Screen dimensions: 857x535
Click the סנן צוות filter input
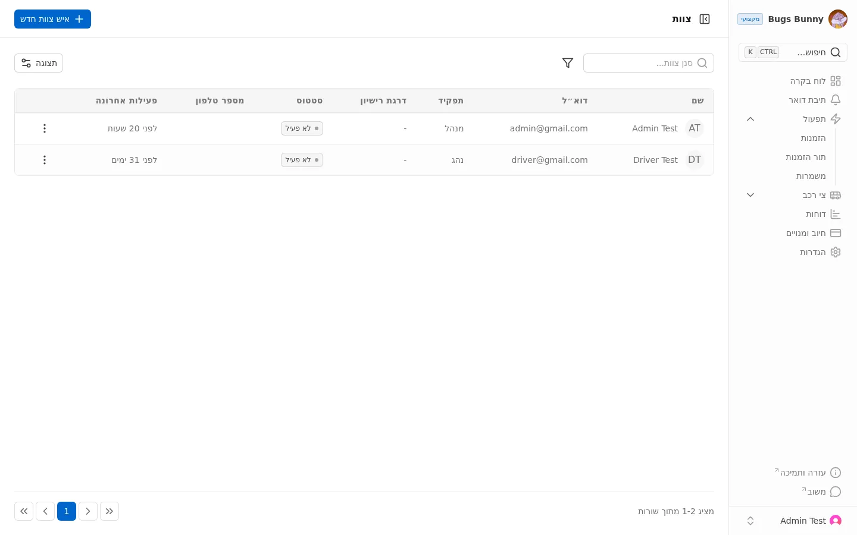point(649,63)
